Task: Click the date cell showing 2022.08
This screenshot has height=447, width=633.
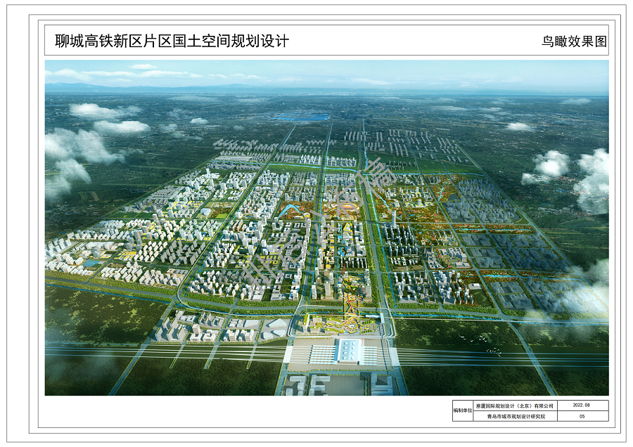Action: point(582,403)
